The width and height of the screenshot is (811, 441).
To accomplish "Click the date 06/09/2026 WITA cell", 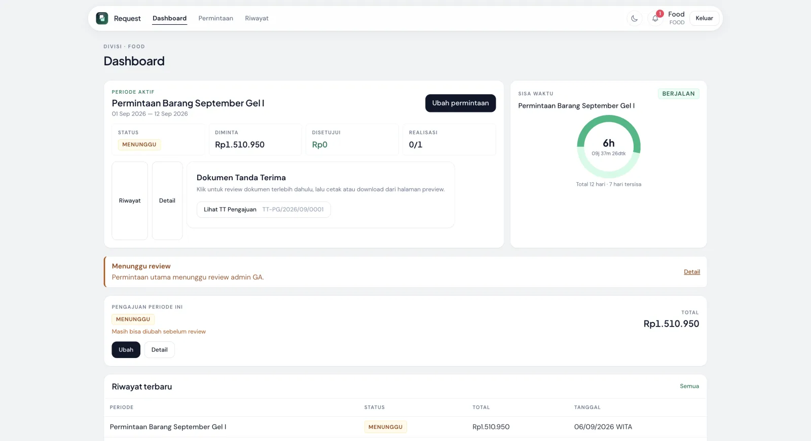I will [x=603, y=427].
